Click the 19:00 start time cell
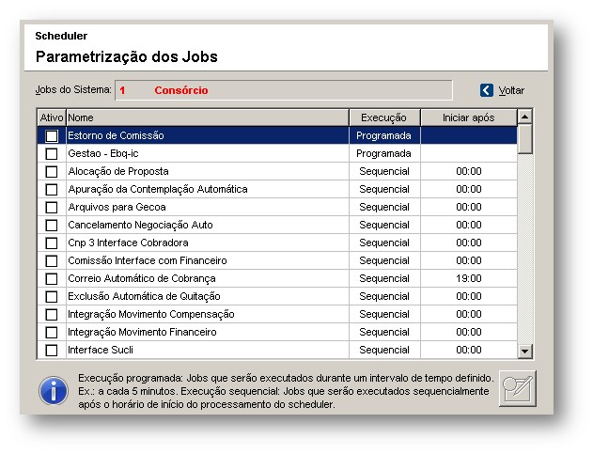Screen dimensions: 593x454 (x=469, y=278)
